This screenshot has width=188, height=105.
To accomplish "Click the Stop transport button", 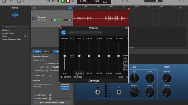I will click(58, 1).
